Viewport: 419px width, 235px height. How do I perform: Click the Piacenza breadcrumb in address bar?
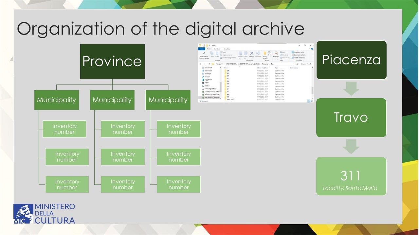coord(265,64)
